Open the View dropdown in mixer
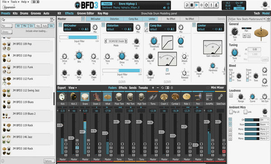271x164 pixels. pos(72,88)
